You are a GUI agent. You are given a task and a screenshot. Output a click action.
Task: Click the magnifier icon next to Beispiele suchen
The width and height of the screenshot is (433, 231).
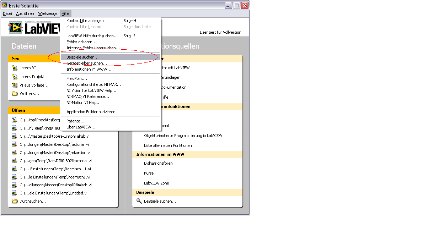[139, 201]
